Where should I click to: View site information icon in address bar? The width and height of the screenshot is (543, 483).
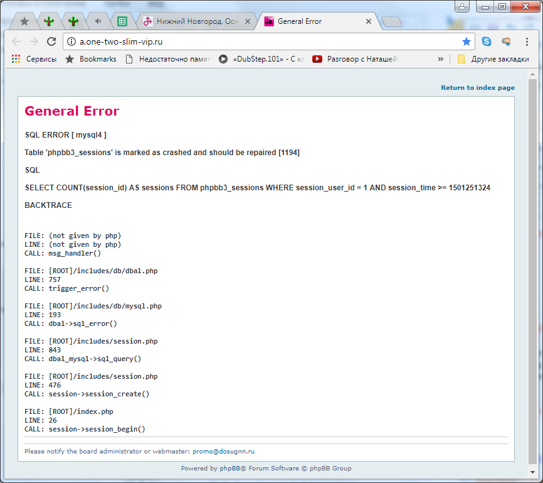tap(71, 41)
